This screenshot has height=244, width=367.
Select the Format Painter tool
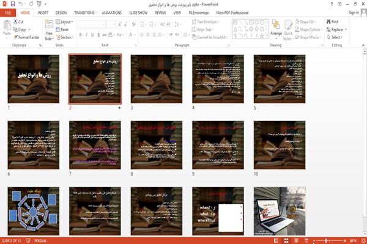(x=26, y=37)
